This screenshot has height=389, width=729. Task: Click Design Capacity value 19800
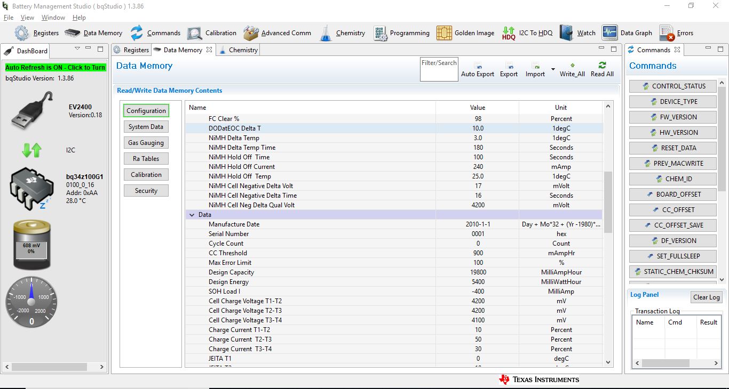(x=478, y=272)
